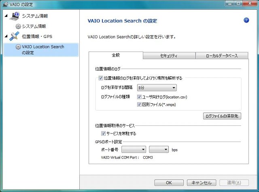
Task: Select top-level システム情報 category label
Action: click(35, 16)
